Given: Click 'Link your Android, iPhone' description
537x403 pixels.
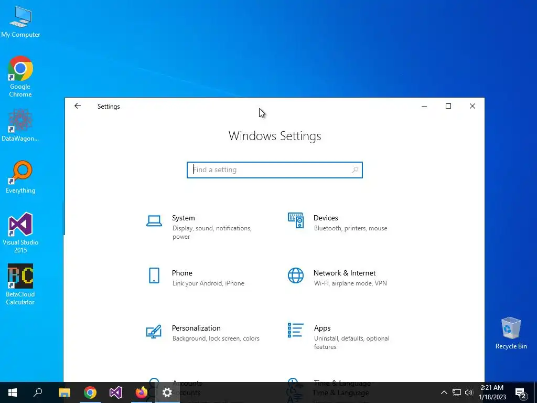Looking at the screenshot, I should pyautogui.click(x=208, y=283).
